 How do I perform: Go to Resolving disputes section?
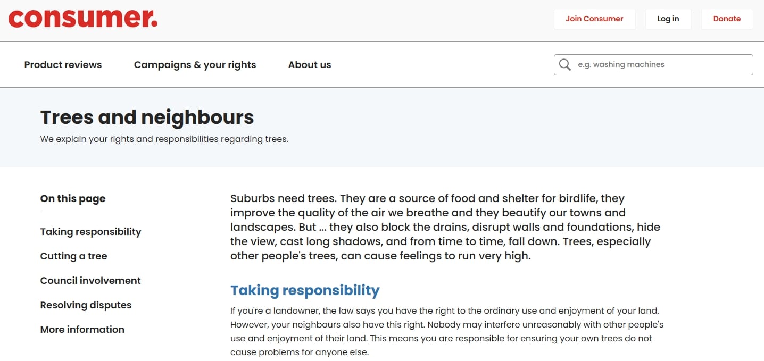(86, 305)
